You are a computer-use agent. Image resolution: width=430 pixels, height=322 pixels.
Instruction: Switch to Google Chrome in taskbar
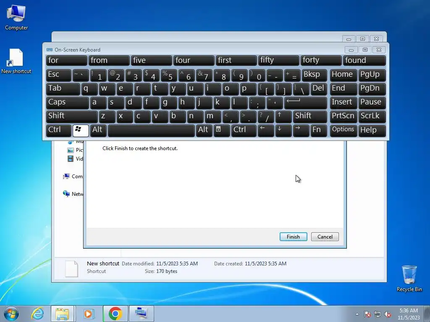click(115, 314)
